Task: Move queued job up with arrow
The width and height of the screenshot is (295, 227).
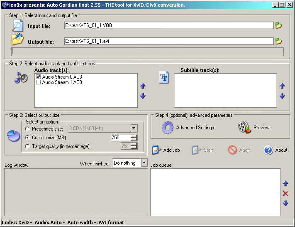Action: click(285, 183)
